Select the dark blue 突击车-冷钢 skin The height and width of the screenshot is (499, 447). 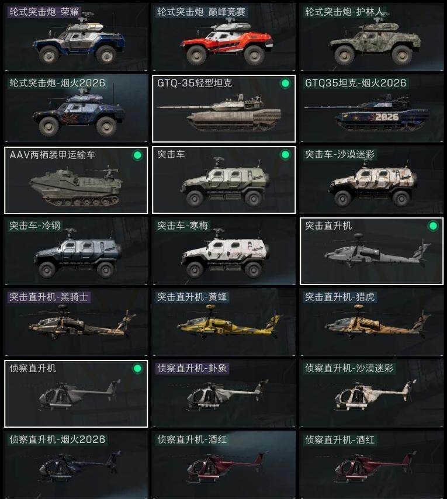coord(76,251)
